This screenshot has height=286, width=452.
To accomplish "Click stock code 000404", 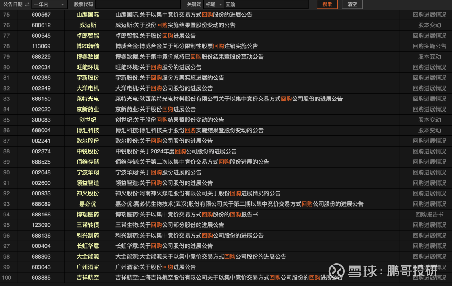I will coord(41,246).
